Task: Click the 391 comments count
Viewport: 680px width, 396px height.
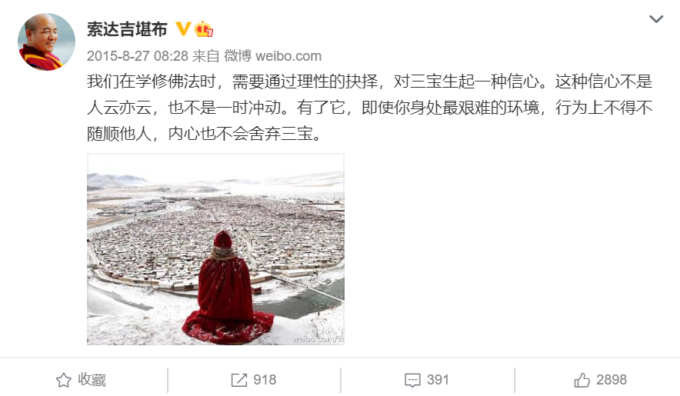Action: (438, 380)
